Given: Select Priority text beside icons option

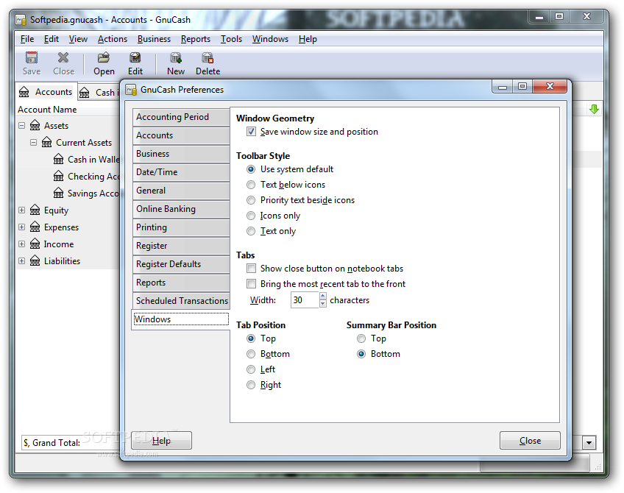Looking at the screenshot, I should tap(251, 200).
